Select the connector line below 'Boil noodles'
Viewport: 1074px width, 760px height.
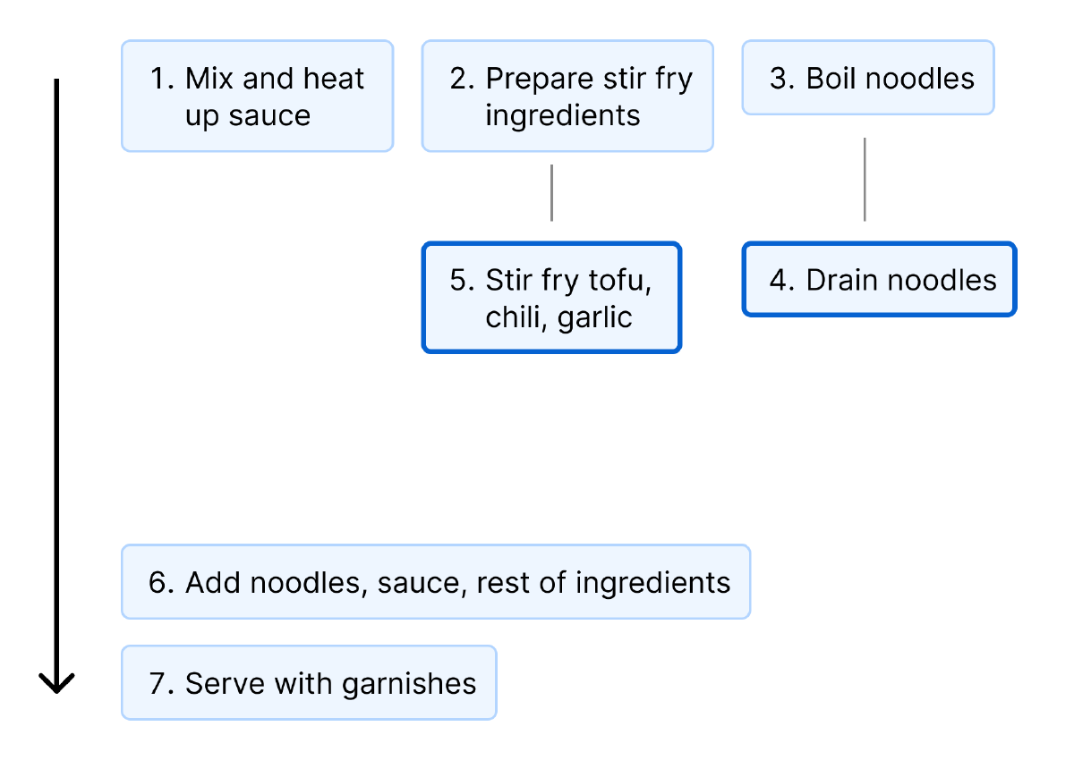point(865,179)
